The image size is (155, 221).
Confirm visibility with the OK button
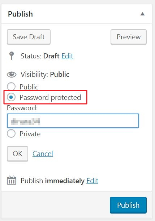click(17, 154)
